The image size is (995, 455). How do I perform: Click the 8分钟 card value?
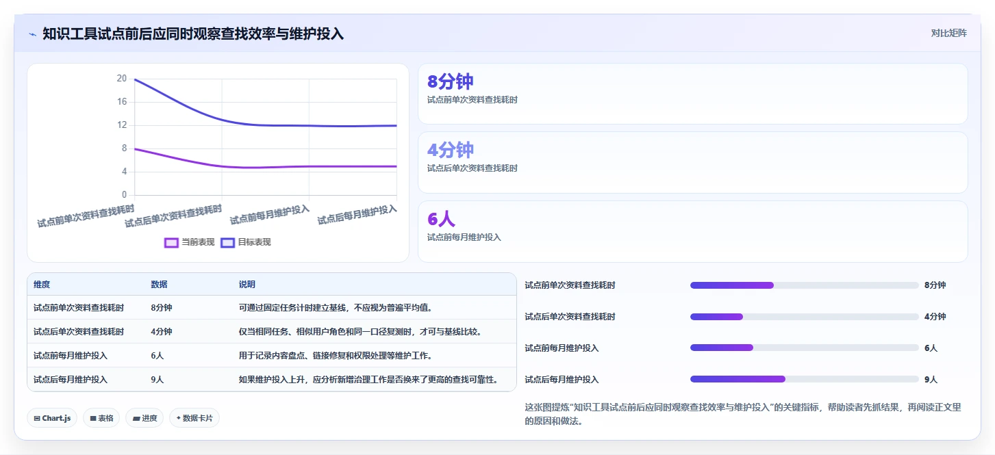(450, 81)
